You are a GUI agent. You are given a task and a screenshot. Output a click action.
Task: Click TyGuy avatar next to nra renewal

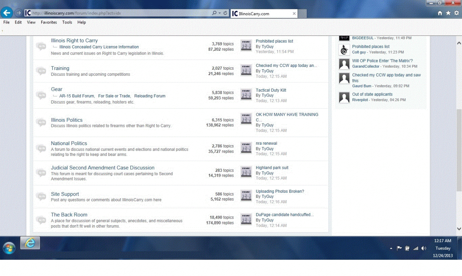246,148
